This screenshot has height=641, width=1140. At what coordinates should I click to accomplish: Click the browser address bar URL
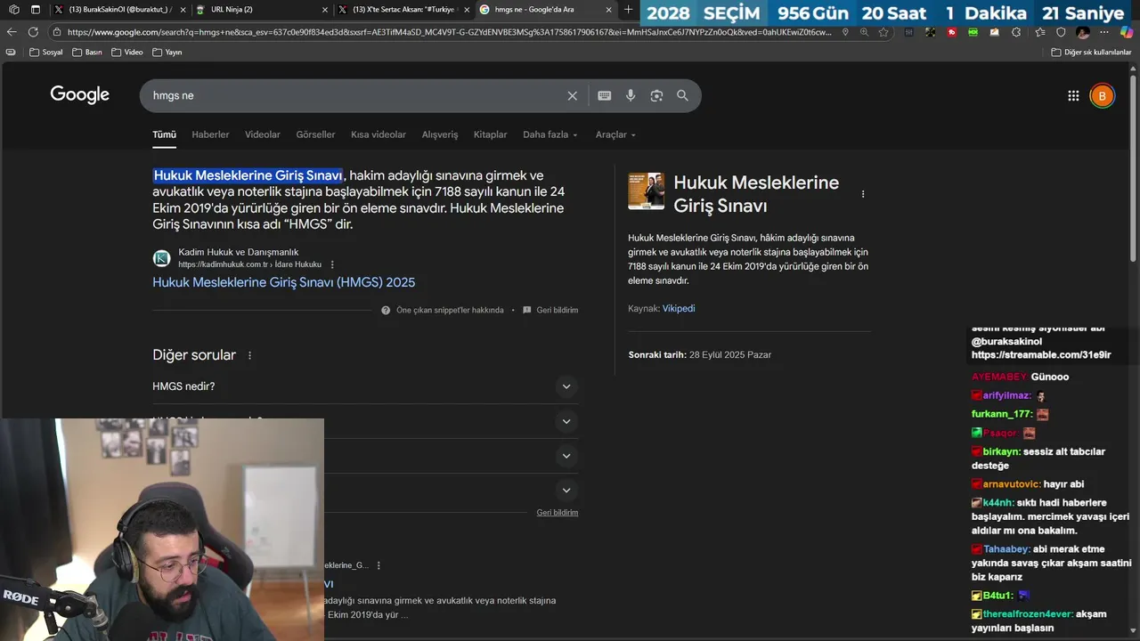450,32
